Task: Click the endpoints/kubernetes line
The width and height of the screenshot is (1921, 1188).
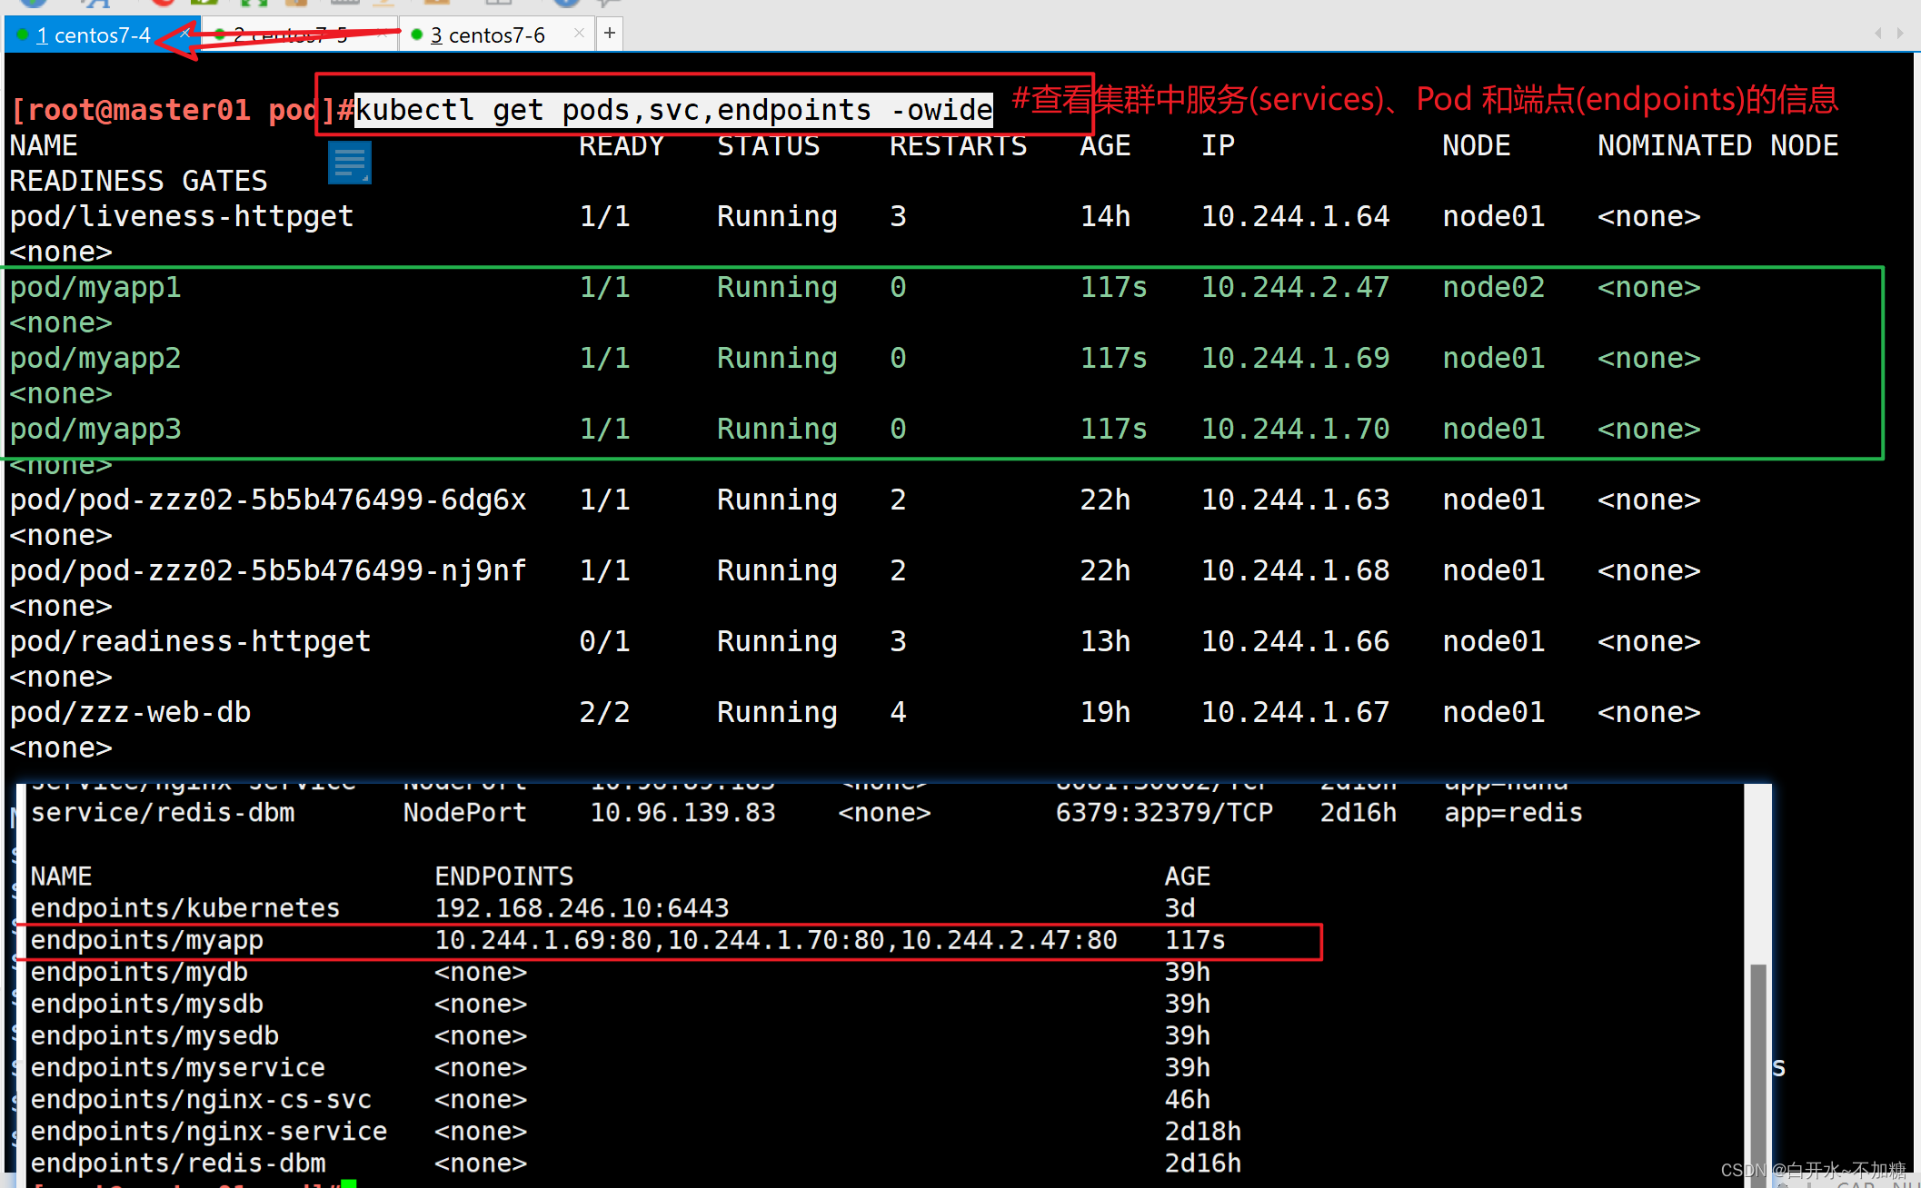Action: coord(184,908)
